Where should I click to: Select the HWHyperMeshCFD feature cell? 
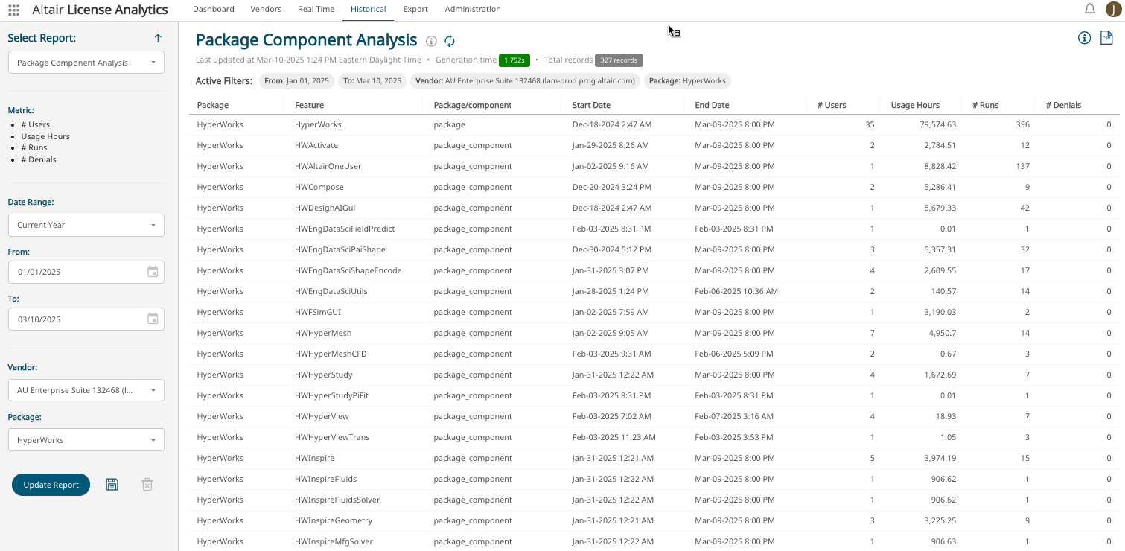click(x=331, y=354)
